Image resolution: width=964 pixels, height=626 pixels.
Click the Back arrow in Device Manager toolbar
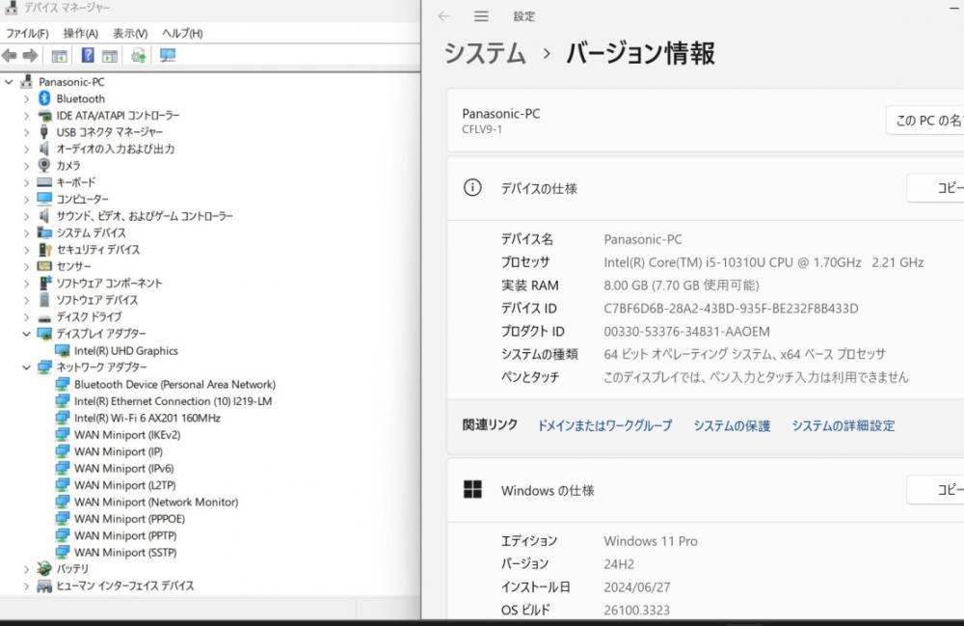pyautogui.click(x=10, y=56)
